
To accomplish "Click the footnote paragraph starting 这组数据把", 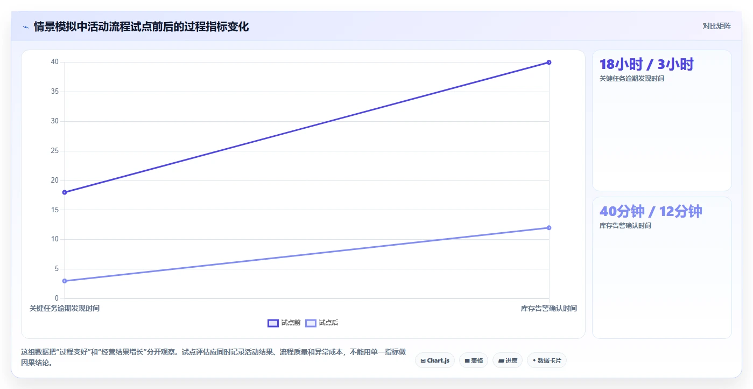I will (x=214, y=357).
